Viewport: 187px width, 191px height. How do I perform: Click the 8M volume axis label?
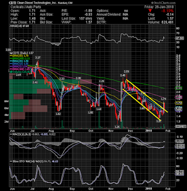coord(6,101)
